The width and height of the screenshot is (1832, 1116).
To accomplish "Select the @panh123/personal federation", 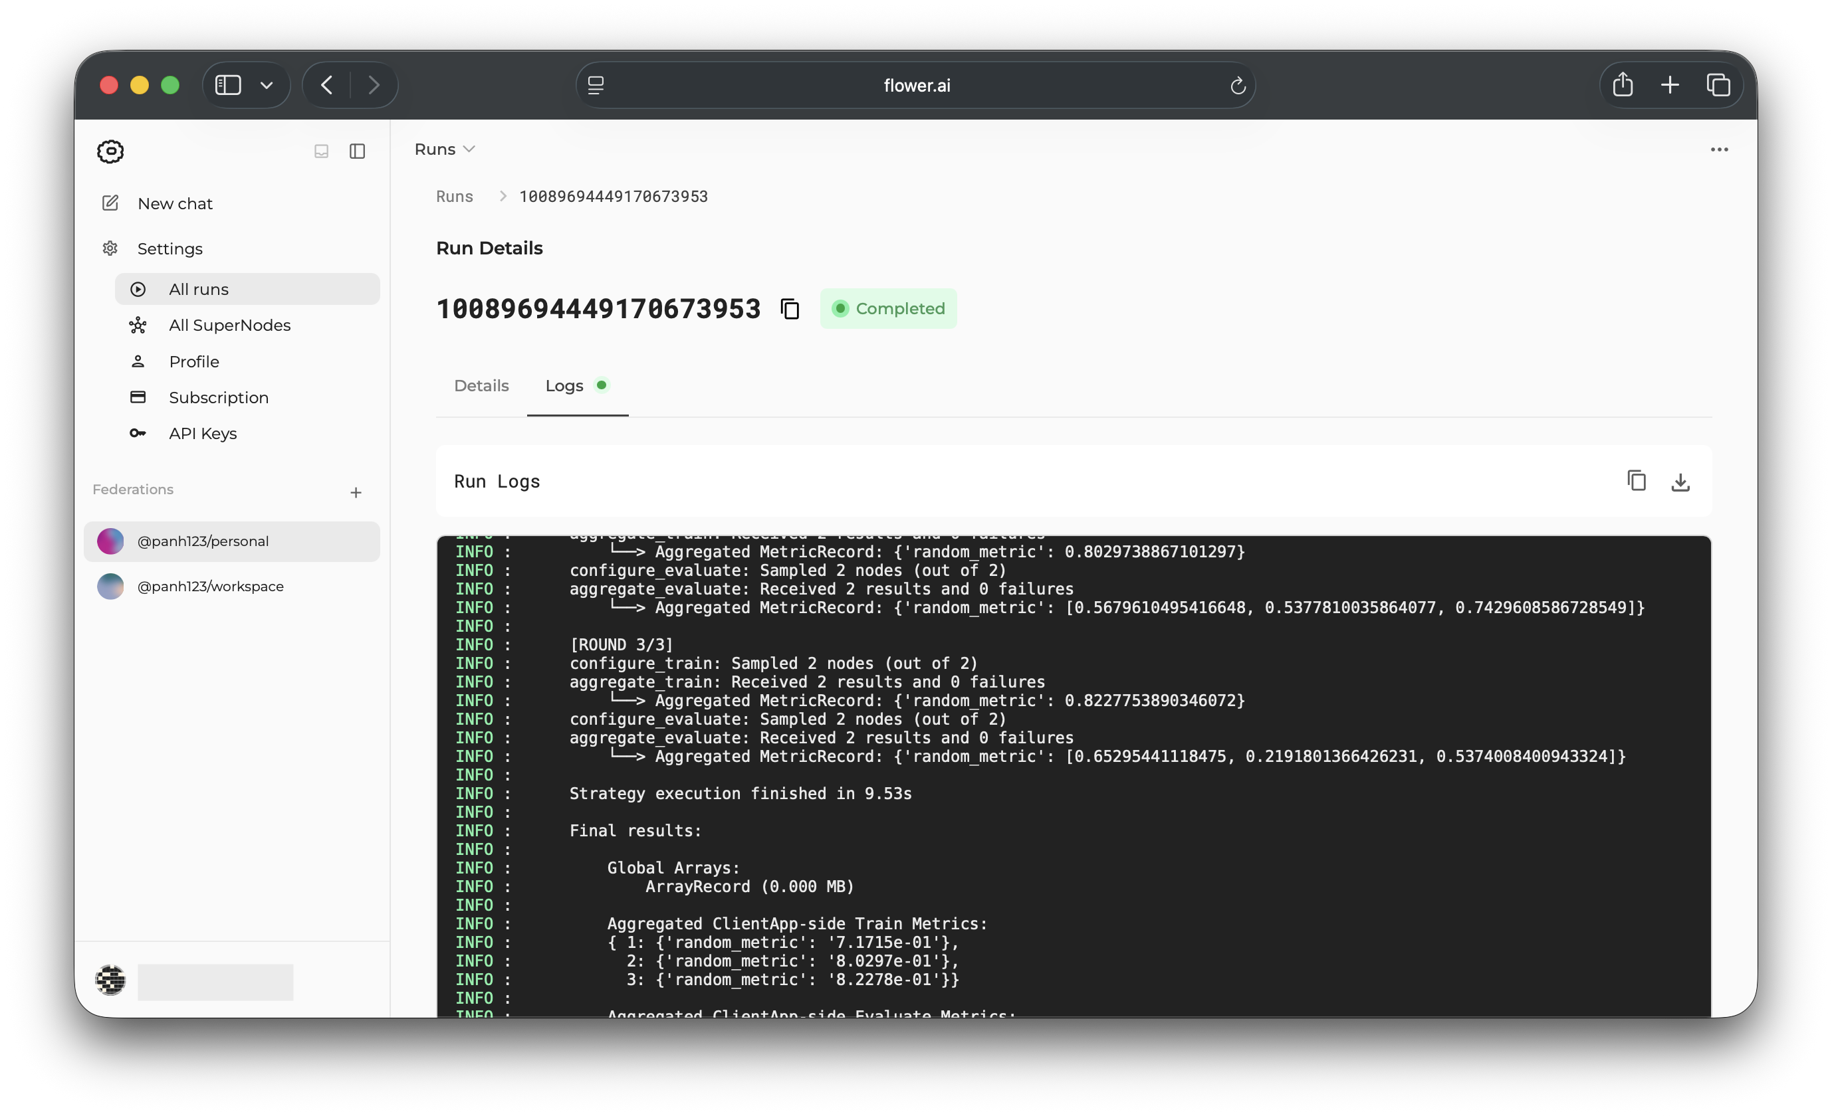I will tap(232, 541).
